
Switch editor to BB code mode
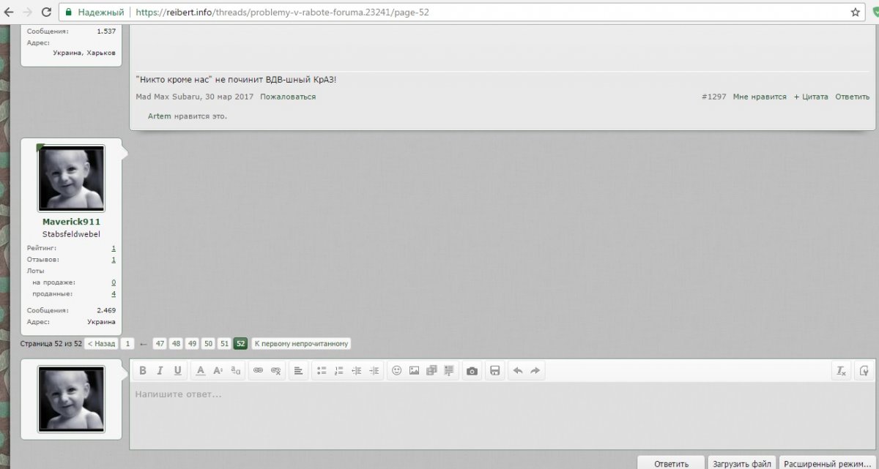(x=864, y=371)
